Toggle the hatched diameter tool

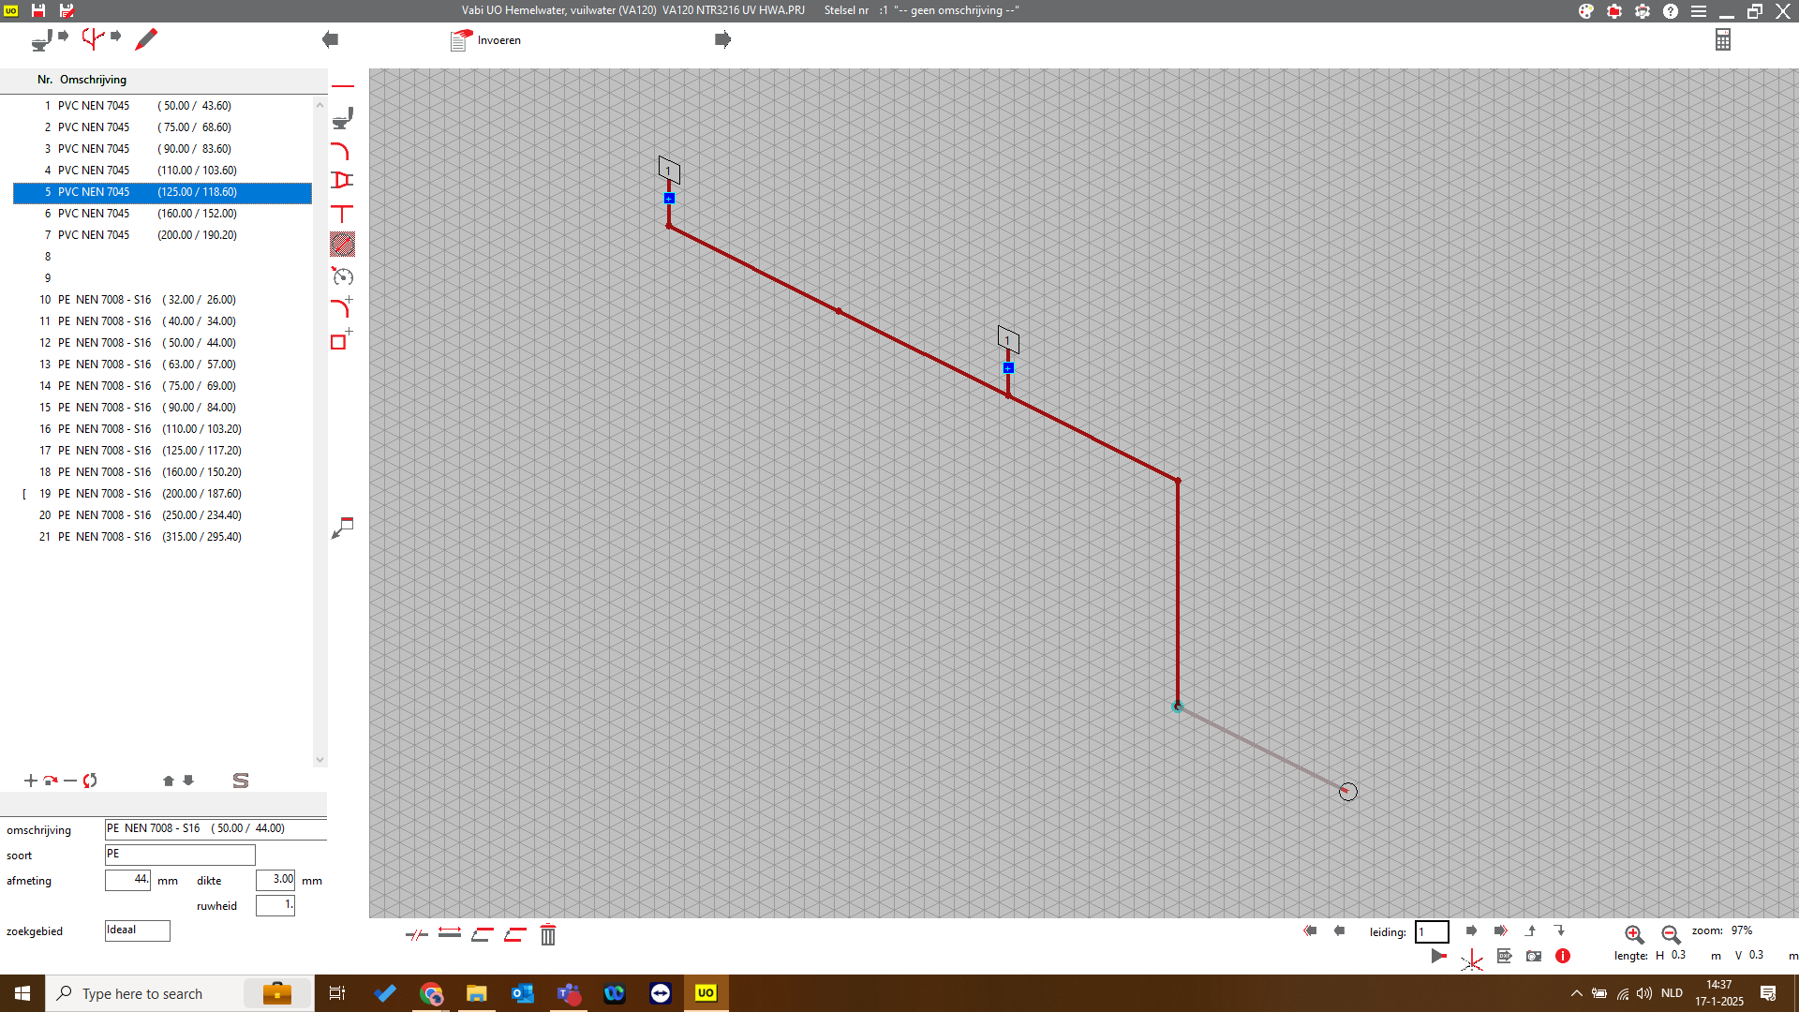click(x=343, y=245)
